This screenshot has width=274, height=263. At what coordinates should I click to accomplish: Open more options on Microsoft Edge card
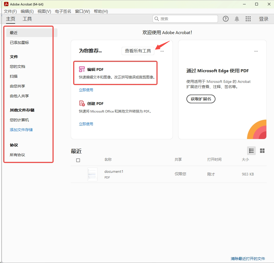(256, 51)
